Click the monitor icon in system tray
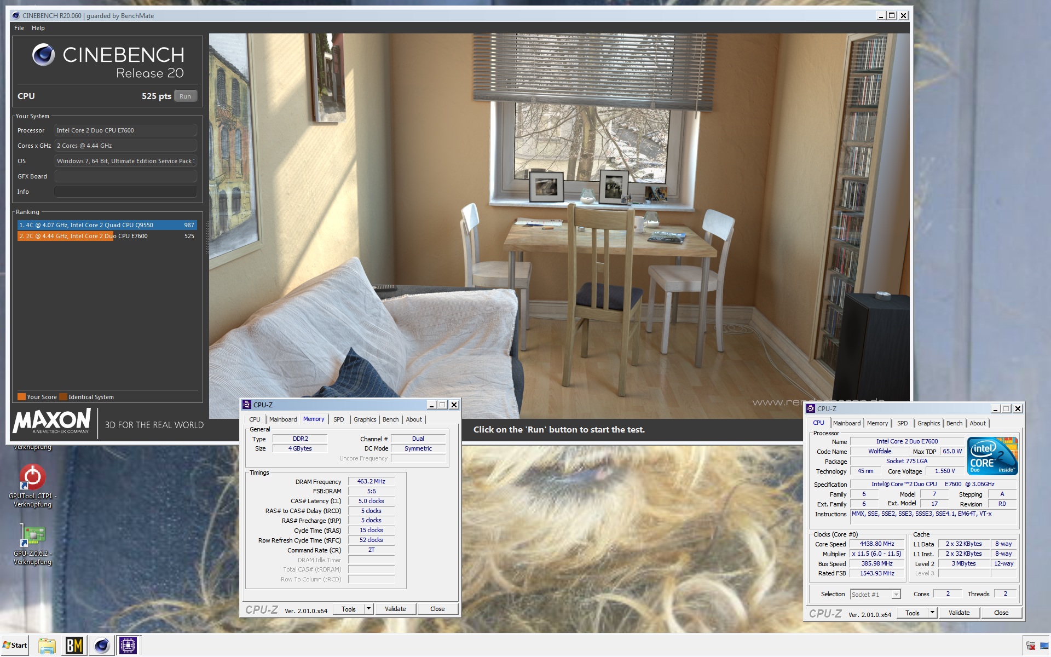This screenshot has height=657, width=1051. pos(1043,646)
